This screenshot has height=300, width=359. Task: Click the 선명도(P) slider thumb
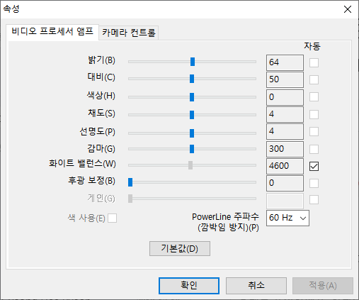pos(192,133)
